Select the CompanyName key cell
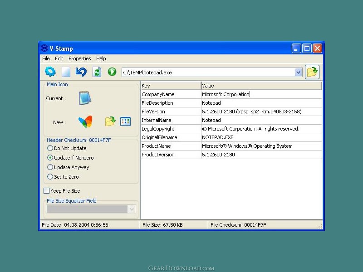Viewport: 363px width, 272px height. (171, 94)
